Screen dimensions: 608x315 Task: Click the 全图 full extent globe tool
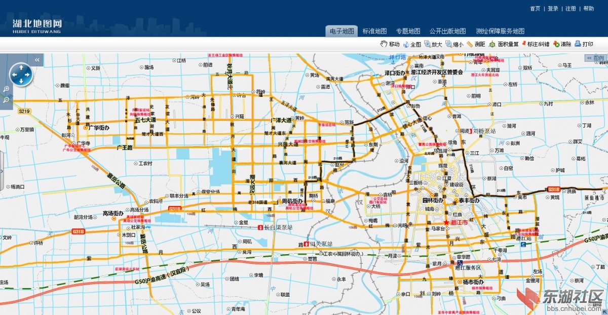pyautogui.click(x=412, y=44)
